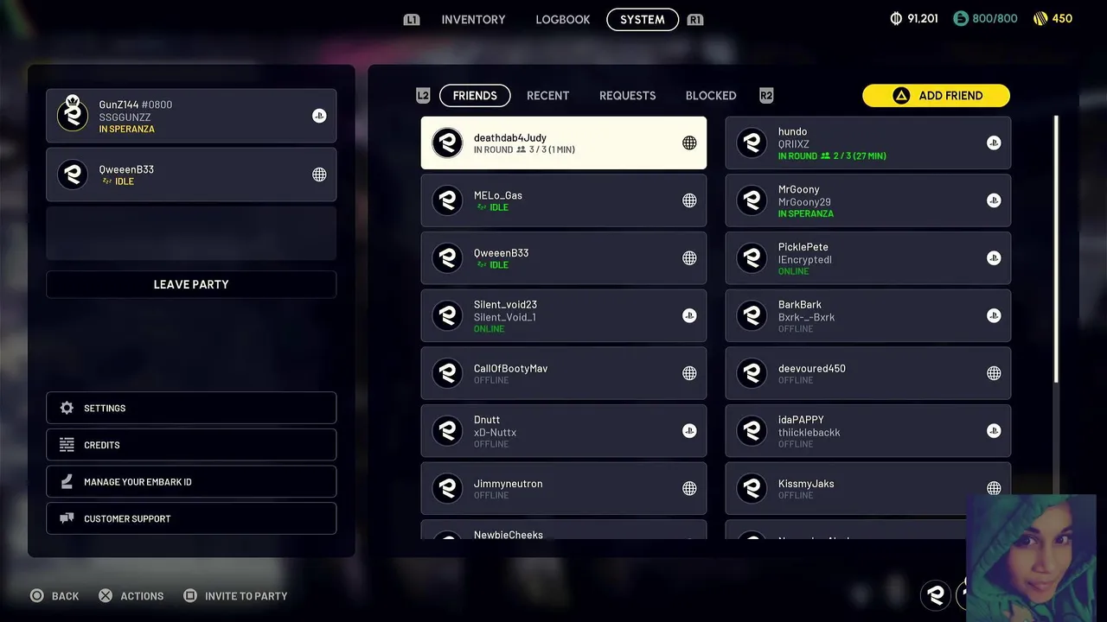Screen dimensions: 1107x622
Task: Click the R2 next friends tab icon
Action: tap(766, 95)
